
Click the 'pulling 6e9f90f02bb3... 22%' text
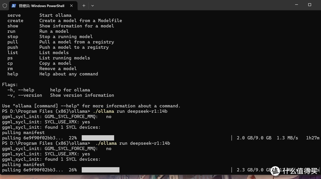tap(40, 138)
